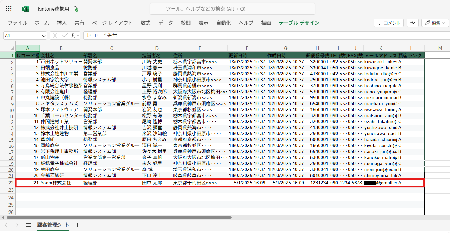Select the 顧客管理シート sheet tab
The image size is (450, 233).
tap(53, 225)
